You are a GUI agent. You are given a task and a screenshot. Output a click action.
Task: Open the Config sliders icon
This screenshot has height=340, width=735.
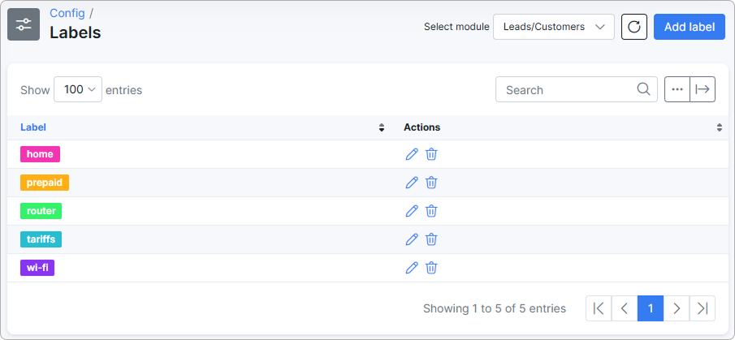click(24, 24)
